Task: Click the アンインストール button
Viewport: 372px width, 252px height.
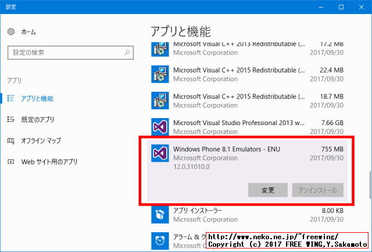Action: coord(318,190)
